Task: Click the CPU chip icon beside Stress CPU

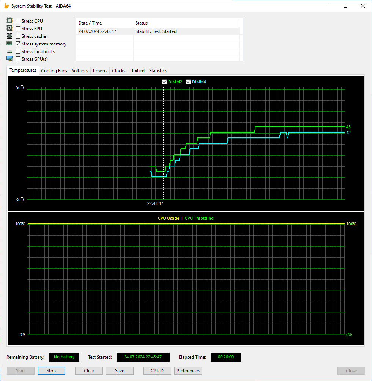Action: [x=9, y=21]
